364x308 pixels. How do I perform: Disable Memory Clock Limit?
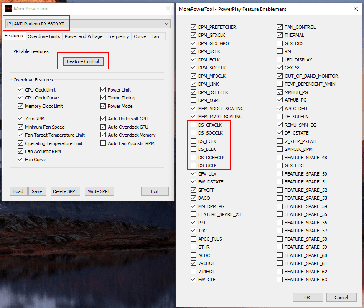tap(20, 106)
